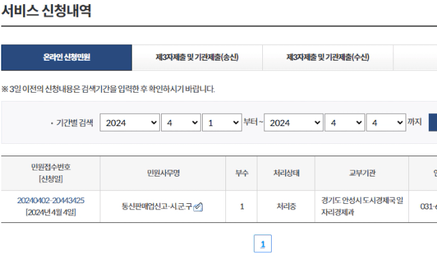The height and width of the screenshot is (268, 437).
Task: Open the start year 2024 dropdown
Action: click(130, 123)
